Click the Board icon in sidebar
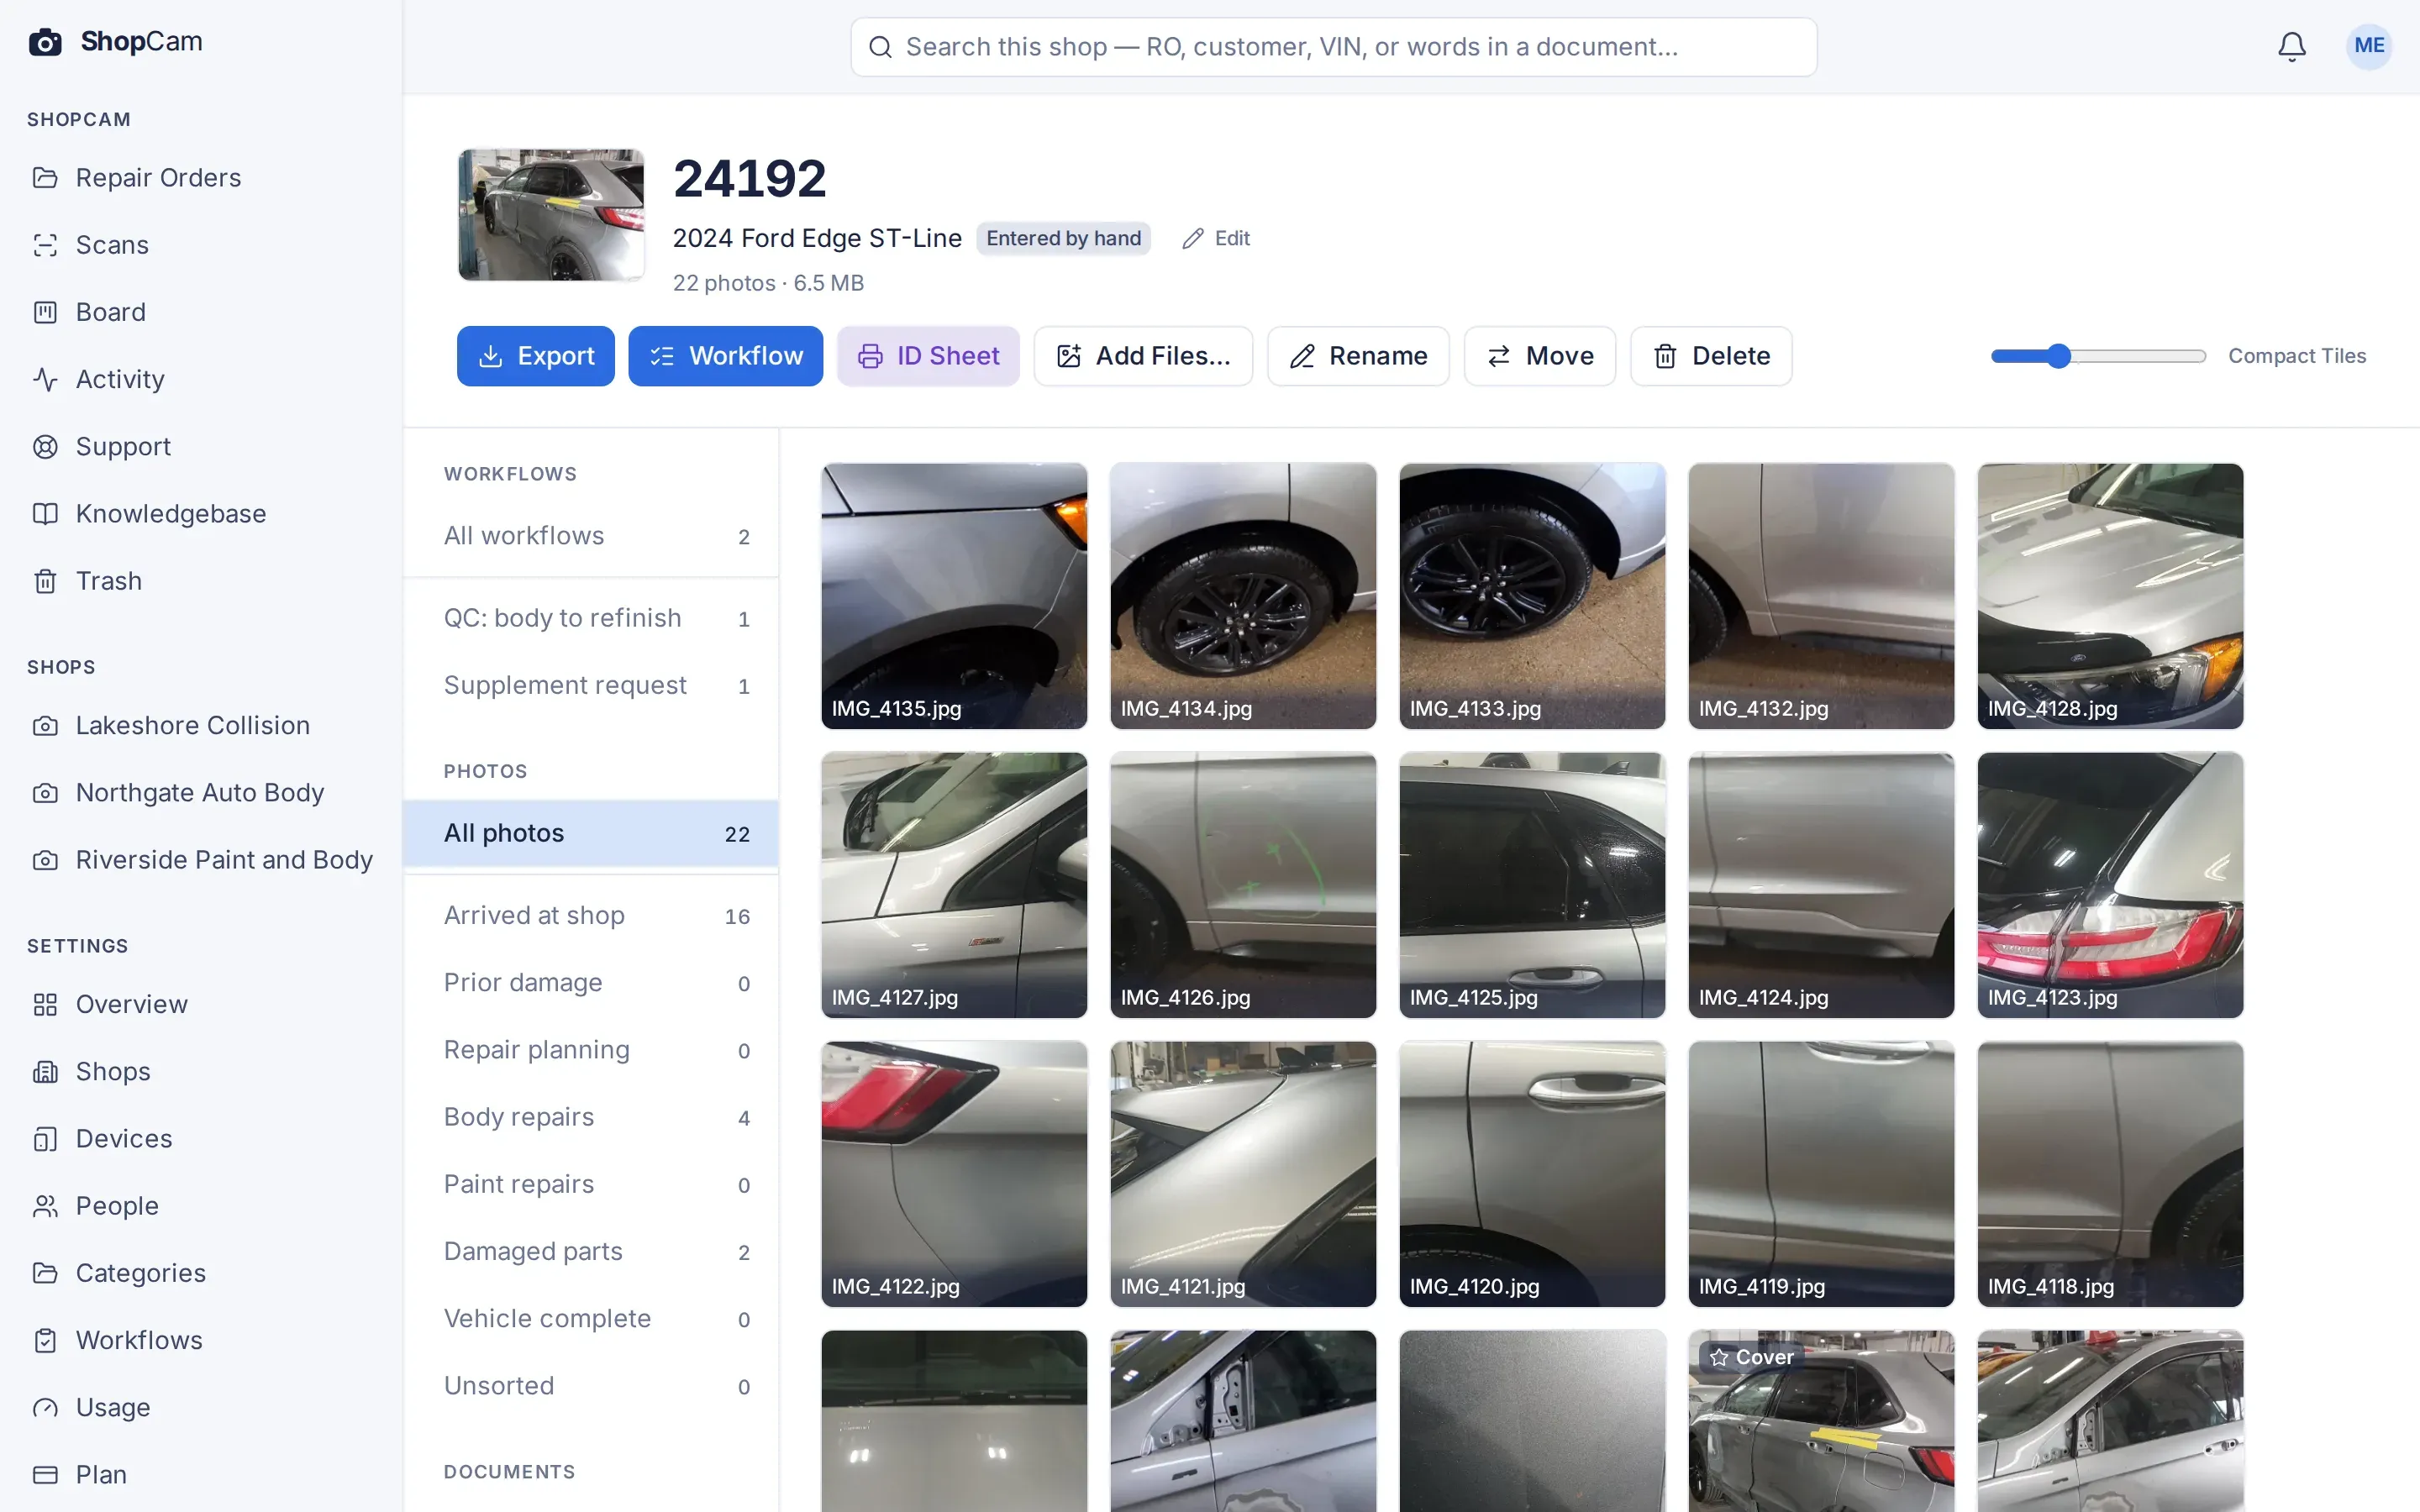 [45, 312]
